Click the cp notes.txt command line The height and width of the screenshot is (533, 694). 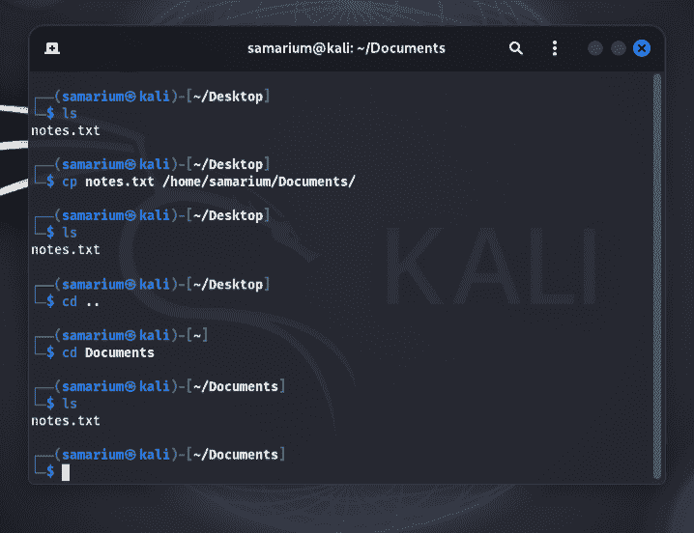coord(208,182)
